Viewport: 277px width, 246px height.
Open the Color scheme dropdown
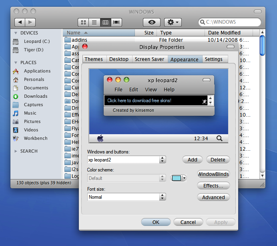126,178
